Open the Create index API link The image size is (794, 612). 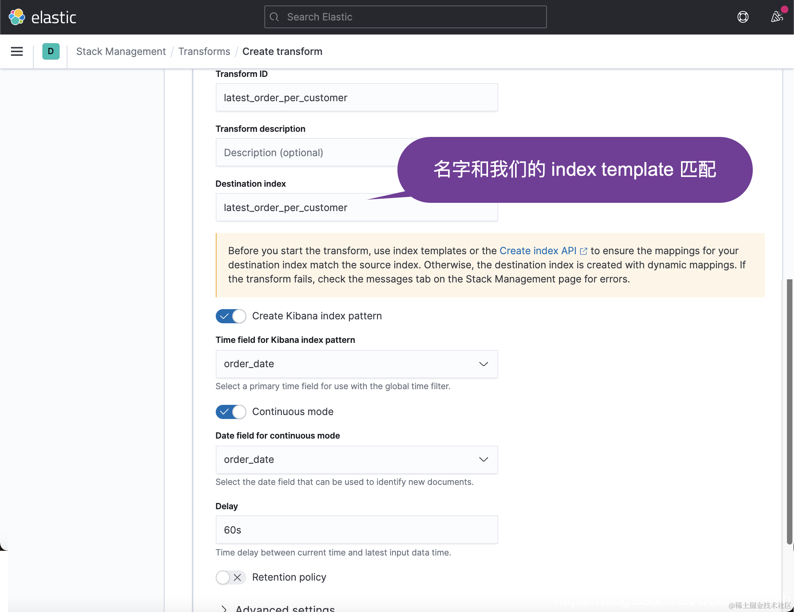(x=537, y=251)
